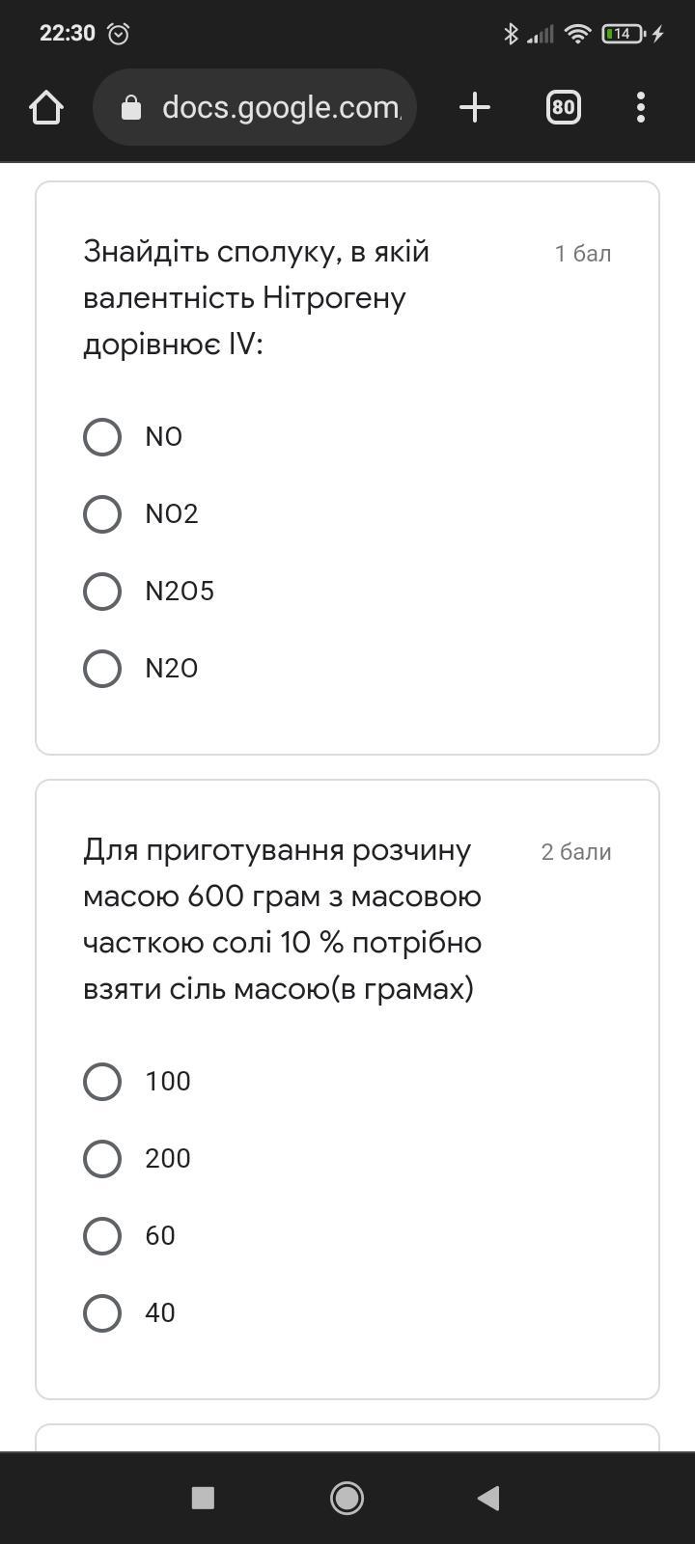Open tab switcher showing 80 tabs
The width and height of the screenshot is (695, 1544).
click(564, 107)
